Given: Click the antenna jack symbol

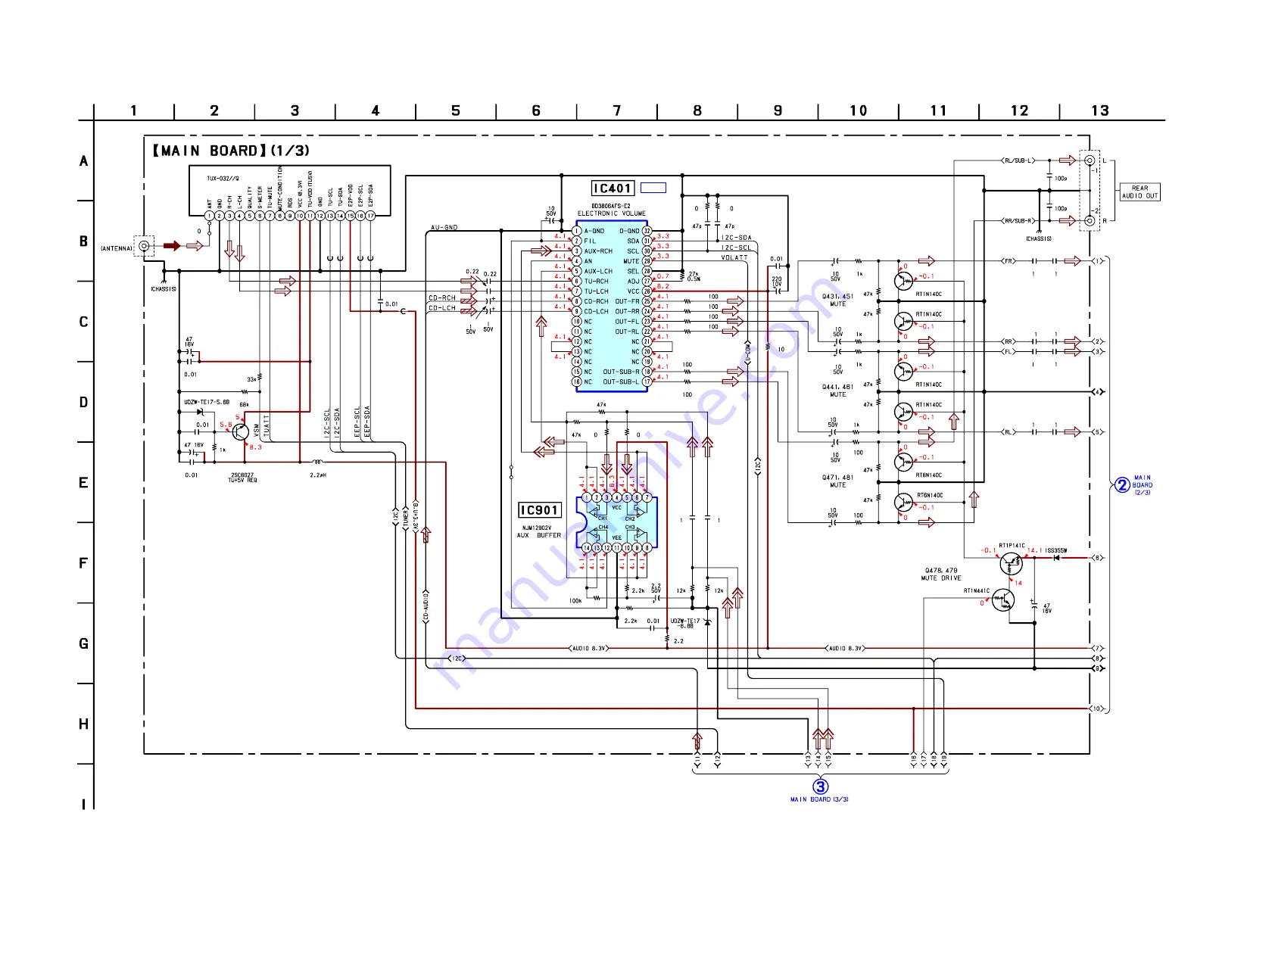Looking at the screenshot, I should point(144,246).
